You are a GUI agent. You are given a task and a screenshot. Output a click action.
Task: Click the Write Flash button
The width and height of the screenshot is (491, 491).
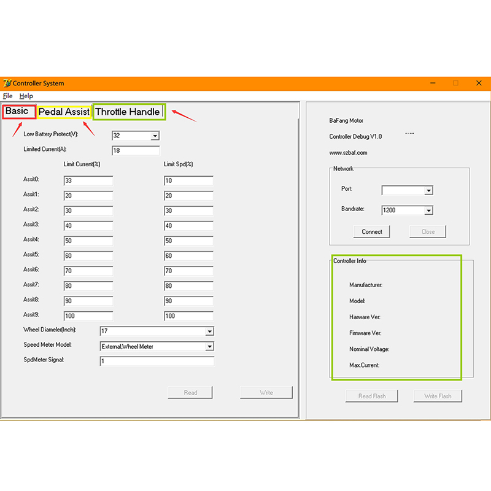[x=438, y=396]
